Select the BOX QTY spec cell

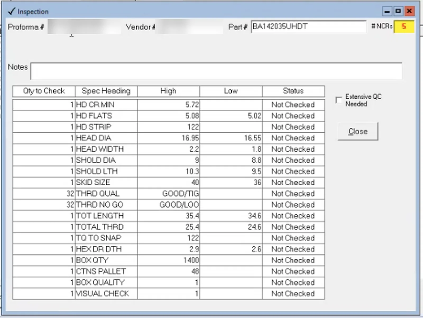(x=106, y=260)
